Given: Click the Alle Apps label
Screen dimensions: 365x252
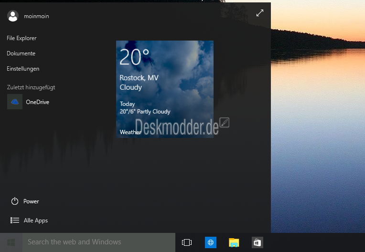Looking at the screenshot, I should (x=36, y=220).
